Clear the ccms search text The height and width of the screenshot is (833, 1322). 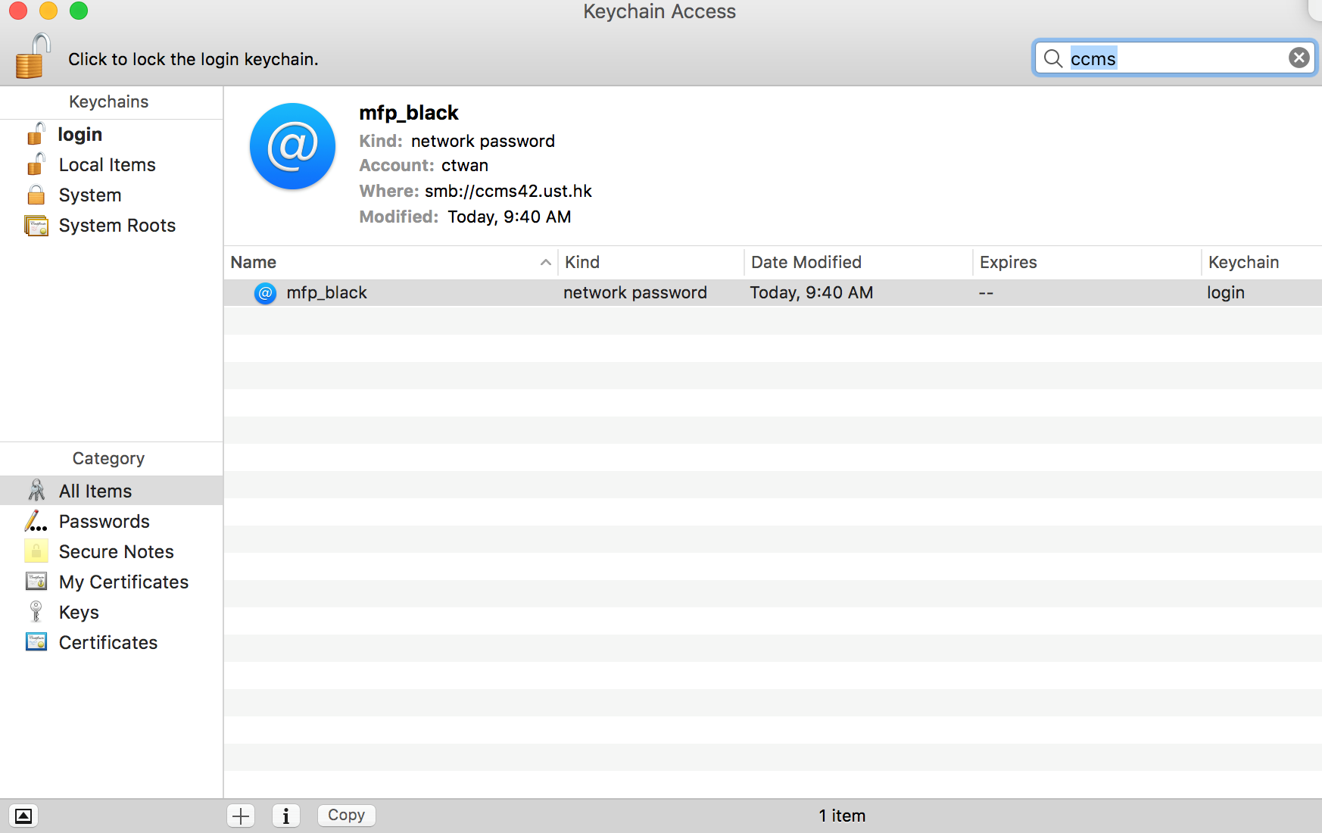pyautogui.click(x=1299, y=58)
